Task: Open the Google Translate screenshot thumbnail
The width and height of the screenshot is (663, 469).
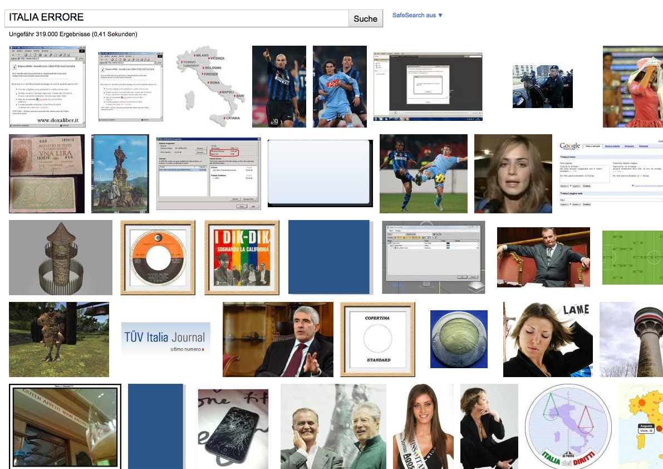Action: click(611, 174)
